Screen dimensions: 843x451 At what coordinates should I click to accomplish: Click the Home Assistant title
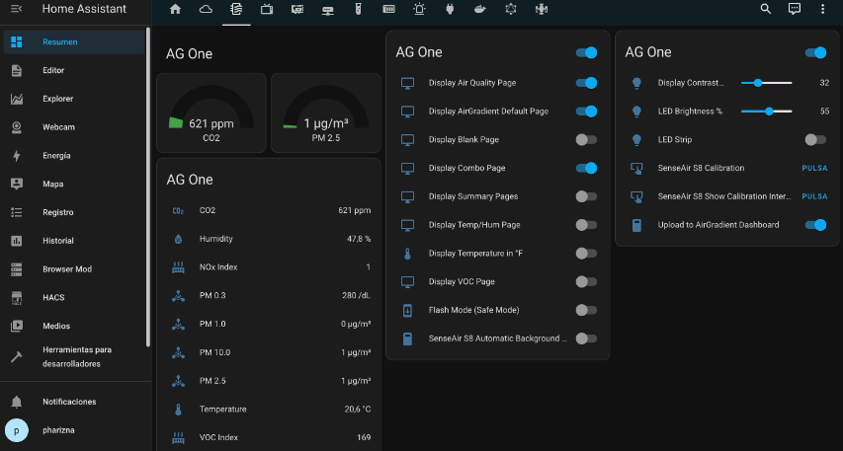pyautogui.click(x=84, y=9)
